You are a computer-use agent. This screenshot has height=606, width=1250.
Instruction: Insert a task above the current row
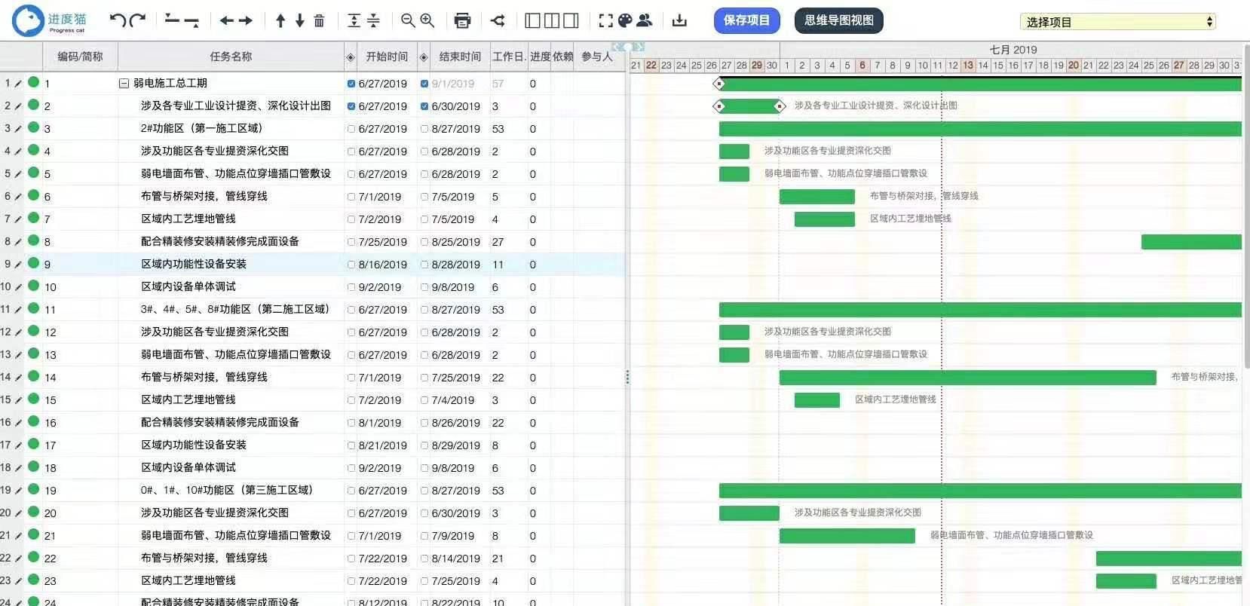(x=173, y=18)
